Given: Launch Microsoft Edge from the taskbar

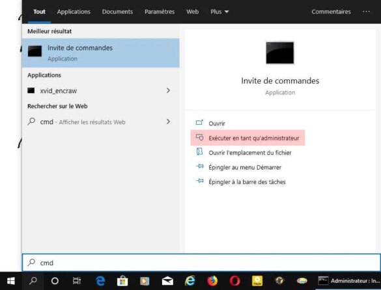Looking at the screenshot, I should [x=100, y=281].
